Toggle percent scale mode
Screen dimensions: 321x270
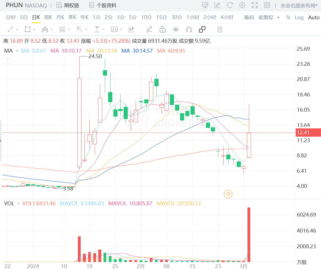pos(288,18)
